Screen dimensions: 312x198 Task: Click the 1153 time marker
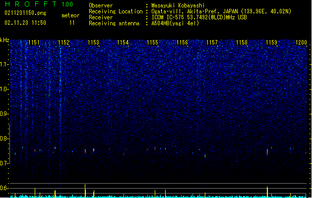pos(93,43)
